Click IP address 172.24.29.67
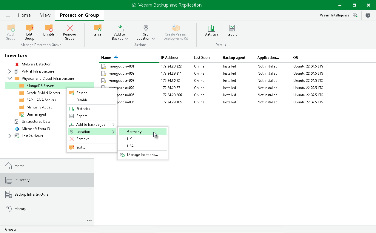The height and width of the screenshot is (233, 376). point(171,88)
